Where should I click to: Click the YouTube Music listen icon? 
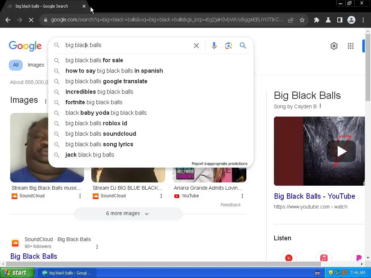point(289,258)
